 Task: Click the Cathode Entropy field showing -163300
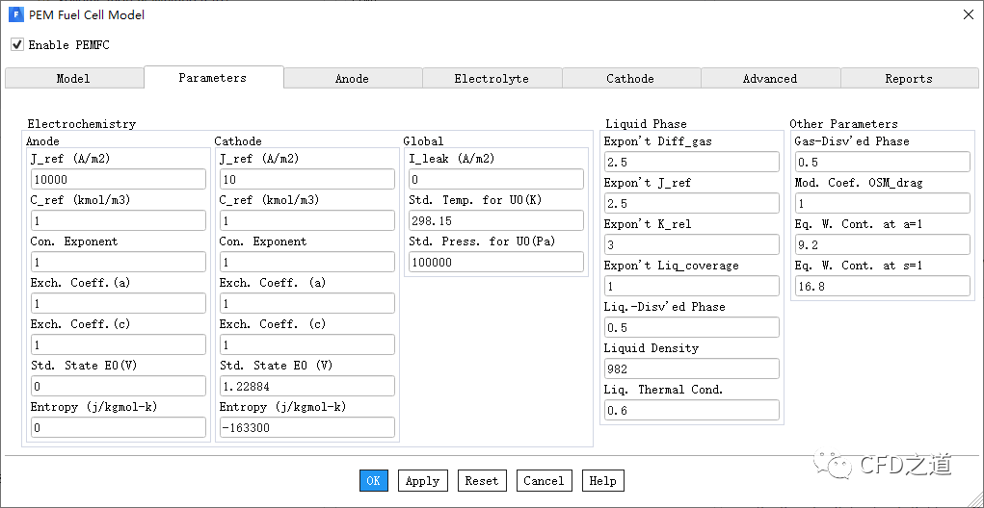pyautogui.click(x=306, y=427)
